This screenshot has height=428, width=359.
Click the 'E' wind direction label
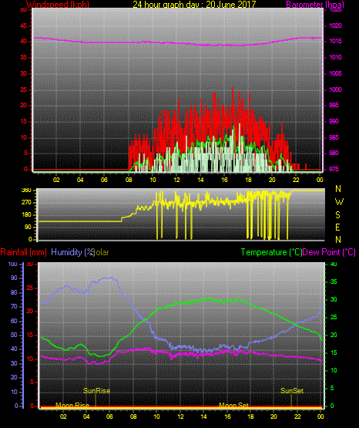click(338, 227)
